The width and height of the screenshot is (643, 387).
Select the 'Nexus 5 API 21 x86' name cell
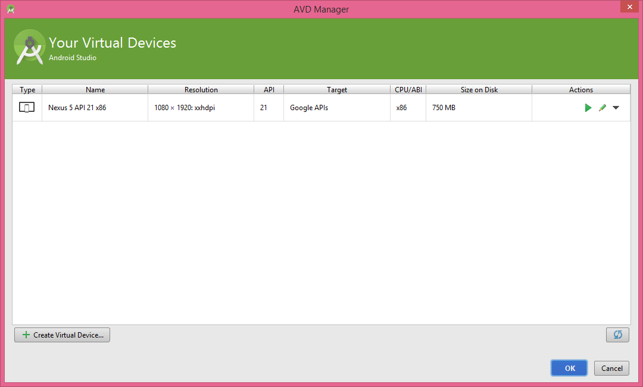(x=95, y=107)
